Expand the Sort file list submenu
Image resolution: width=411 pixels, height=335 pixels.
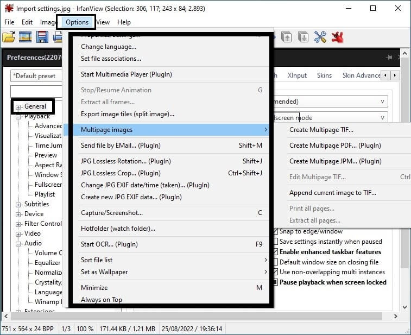171,260
